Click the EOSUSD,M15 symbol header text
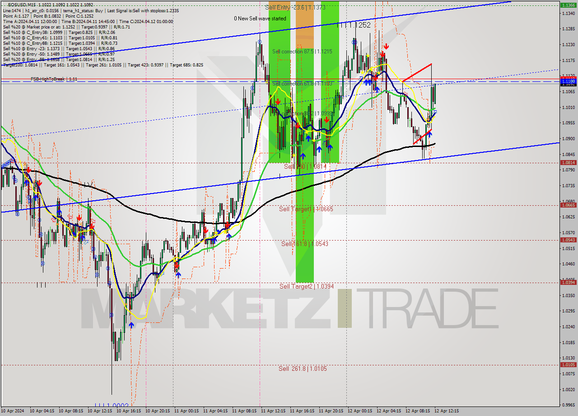This screenshot has height=416, width=578. point(21,5)
